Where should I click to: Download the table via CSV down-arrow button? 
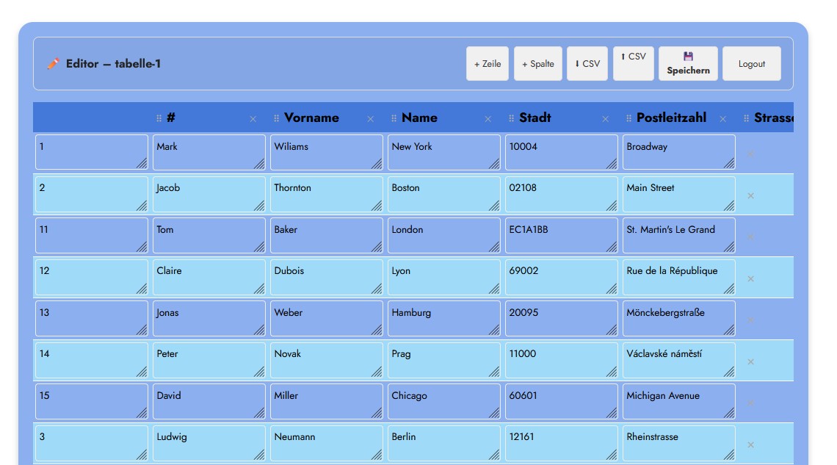(587, 63)
